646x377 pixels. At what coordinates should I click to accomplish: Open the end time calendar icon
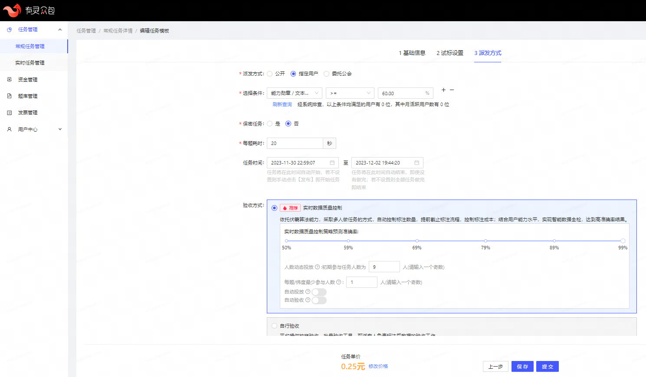[416, 163]
